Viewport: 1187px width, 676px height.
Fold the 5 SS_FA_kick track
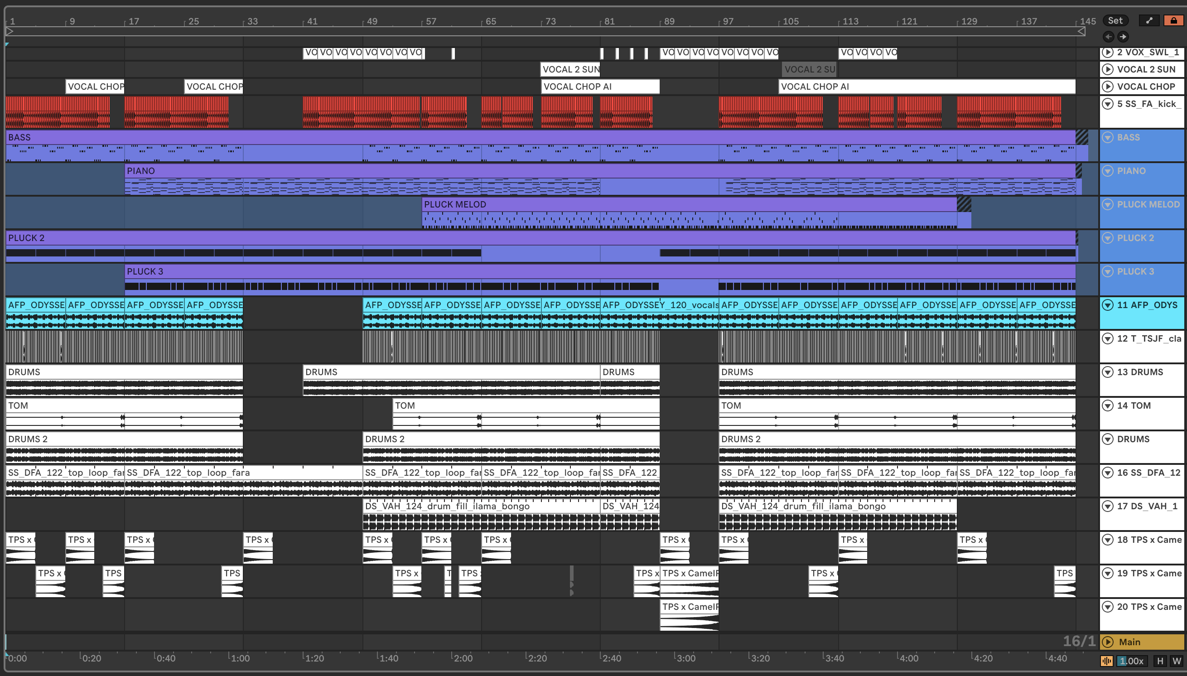tap(1108, 104)
